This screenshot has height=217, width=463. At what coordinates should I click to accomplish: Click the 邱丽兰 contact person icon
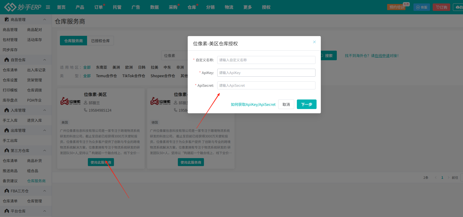[x=86, y=103]
